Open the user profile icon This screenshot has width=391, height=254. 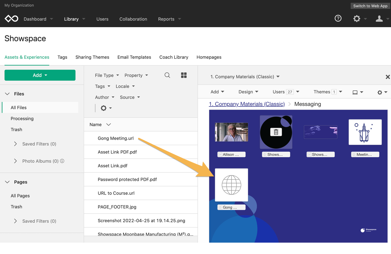click(x=379, y=19)
